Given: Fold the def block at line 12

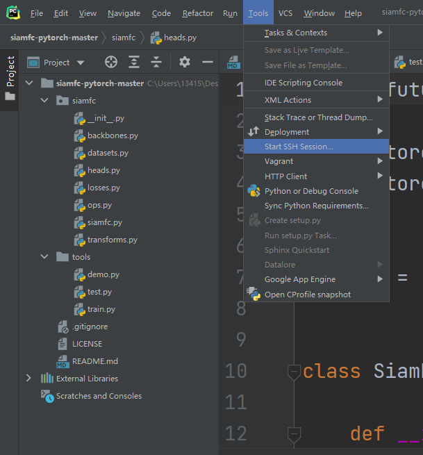Looking at the screenshot, I should pyautogui.click(x=294, y=434).
